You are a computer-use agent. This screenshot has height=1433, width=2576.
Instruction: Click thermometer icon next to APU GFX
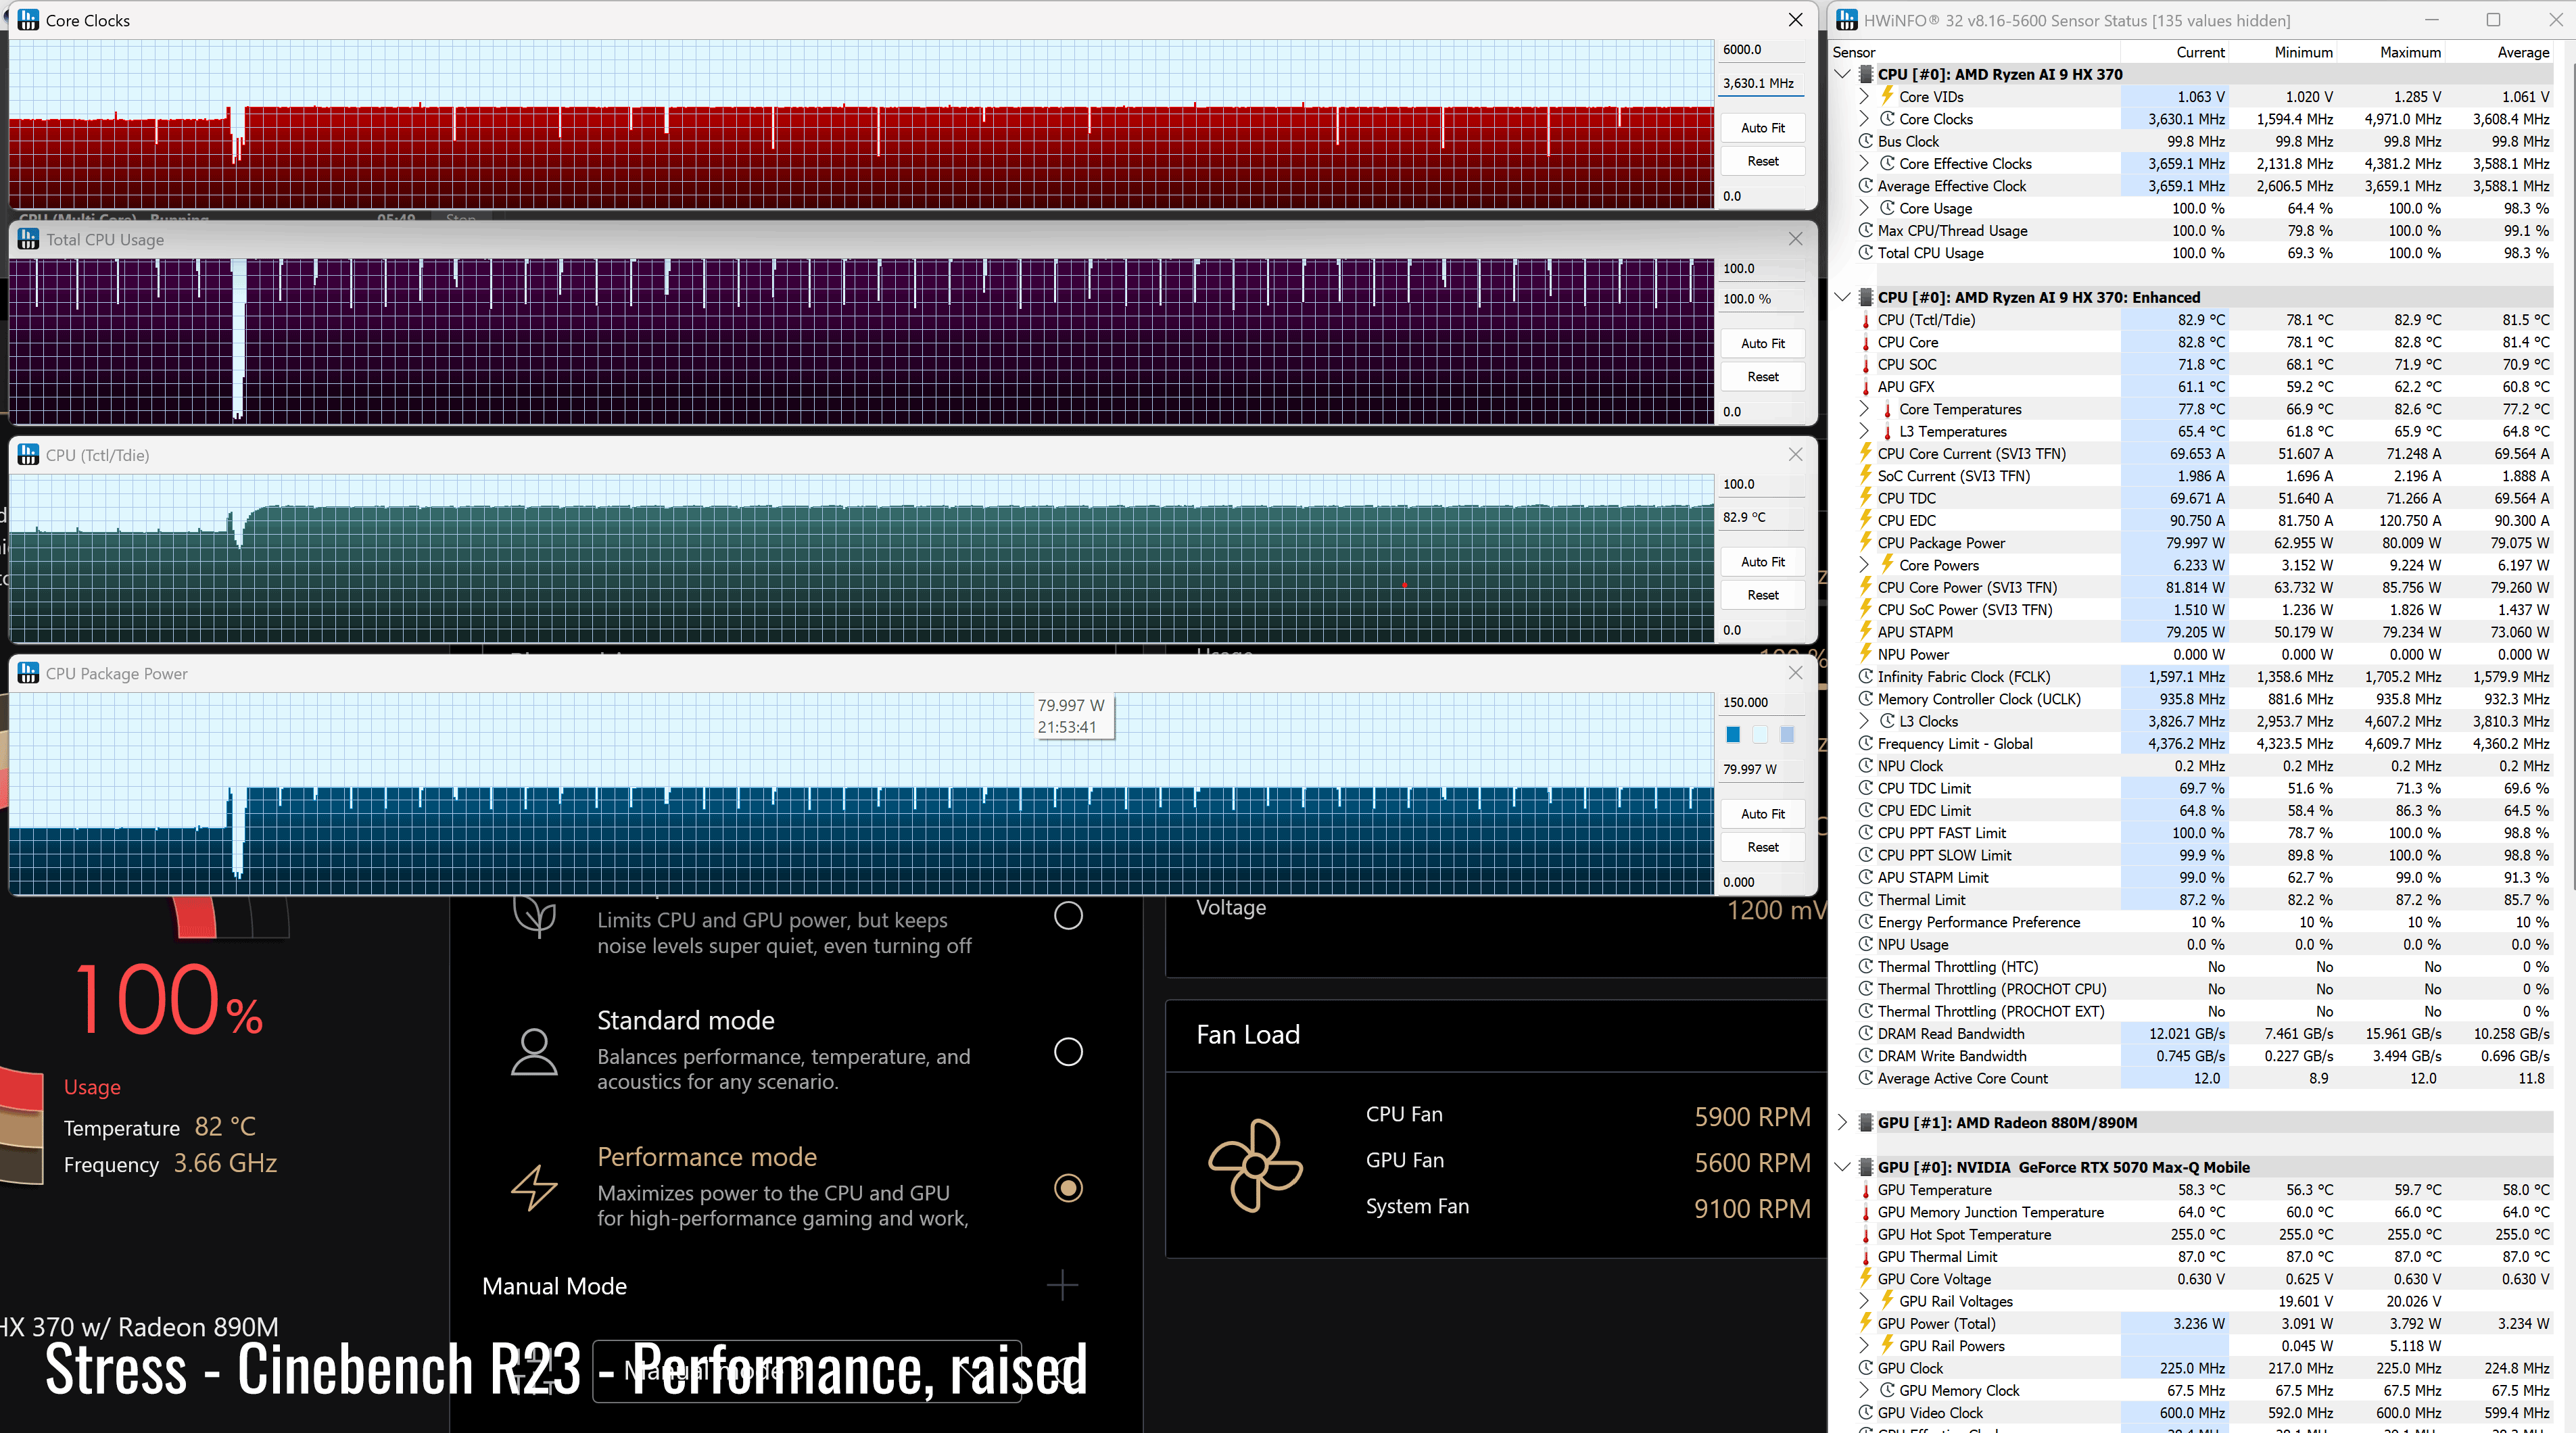tap(1866, 387)
